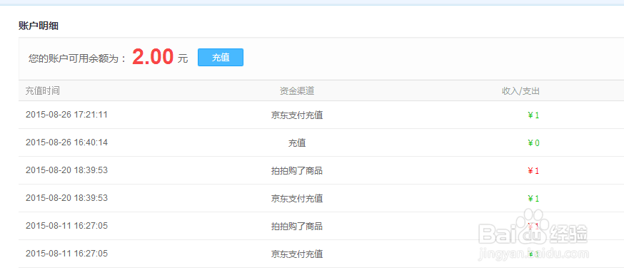Screen dimensions: 624x275
Task: Click the 资金渠道 column header
Action: pos(297,91)
